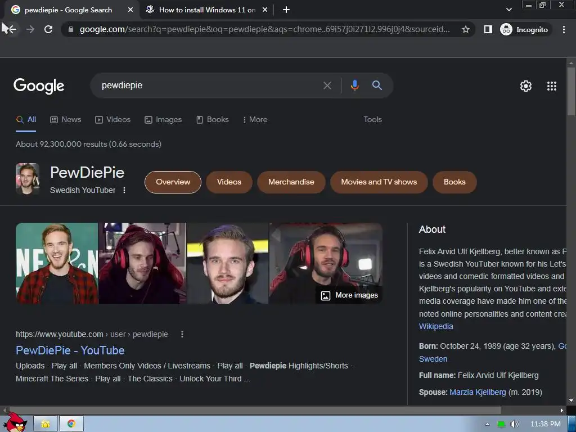Image resolution: width=576 pixels, height=432 pixels.
Task: Submit search with magnifier icon
Action: [x=377, y=85]
